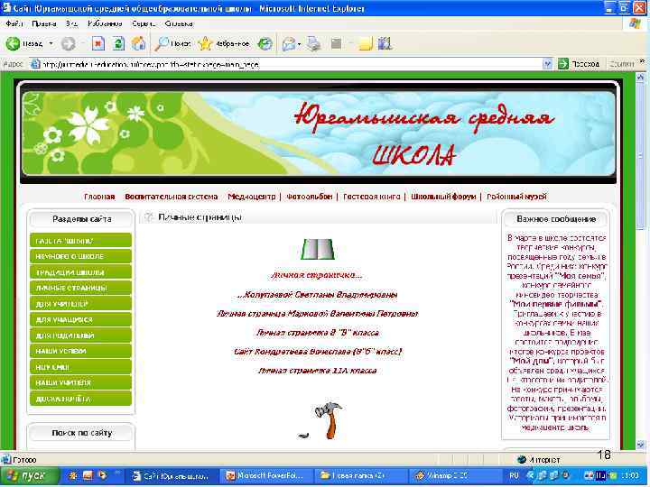Expand the address bar dropdown list
Viewport: 650px width, 487px height.
tap(547, 64)
